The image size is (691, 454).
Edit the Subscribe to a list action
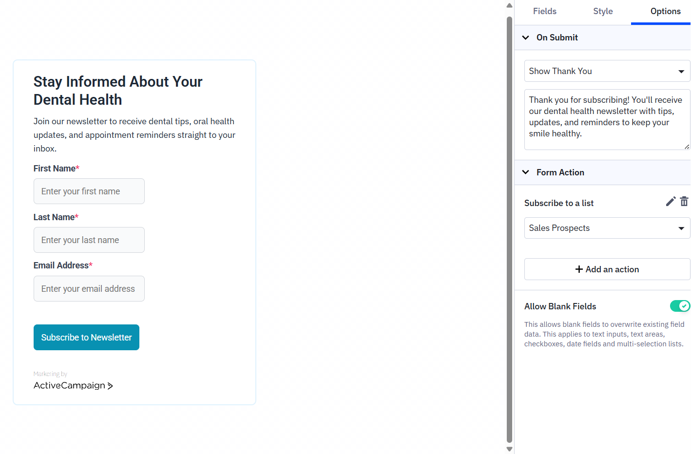coord(671,201)
